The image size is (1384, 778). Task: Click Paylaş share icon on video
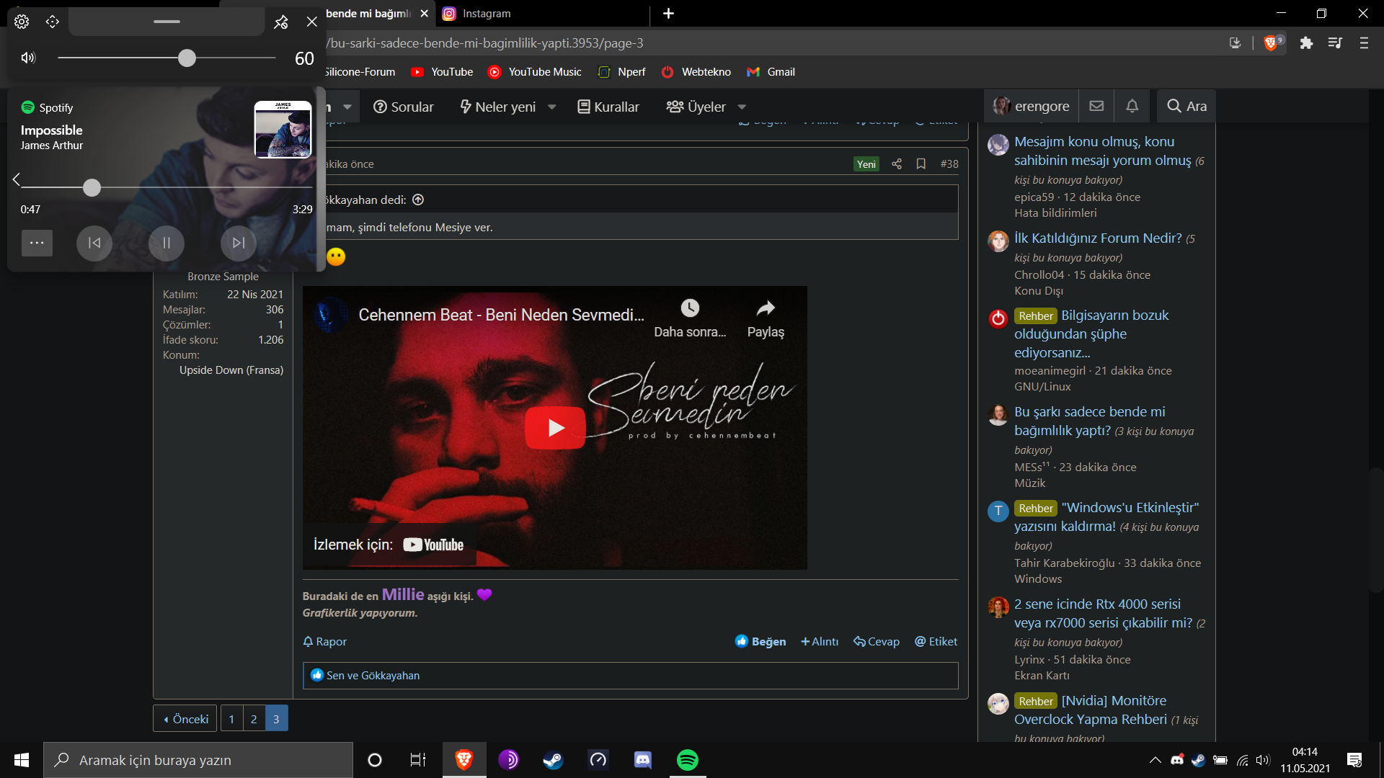coord(766,318)
